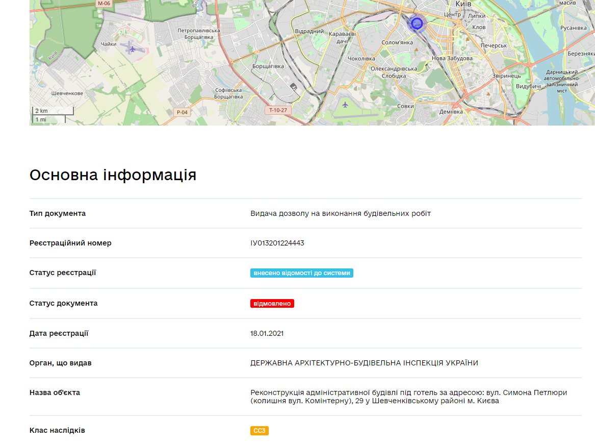Click the P-04 road shield

pyautogui.click(x=182, y=112)
